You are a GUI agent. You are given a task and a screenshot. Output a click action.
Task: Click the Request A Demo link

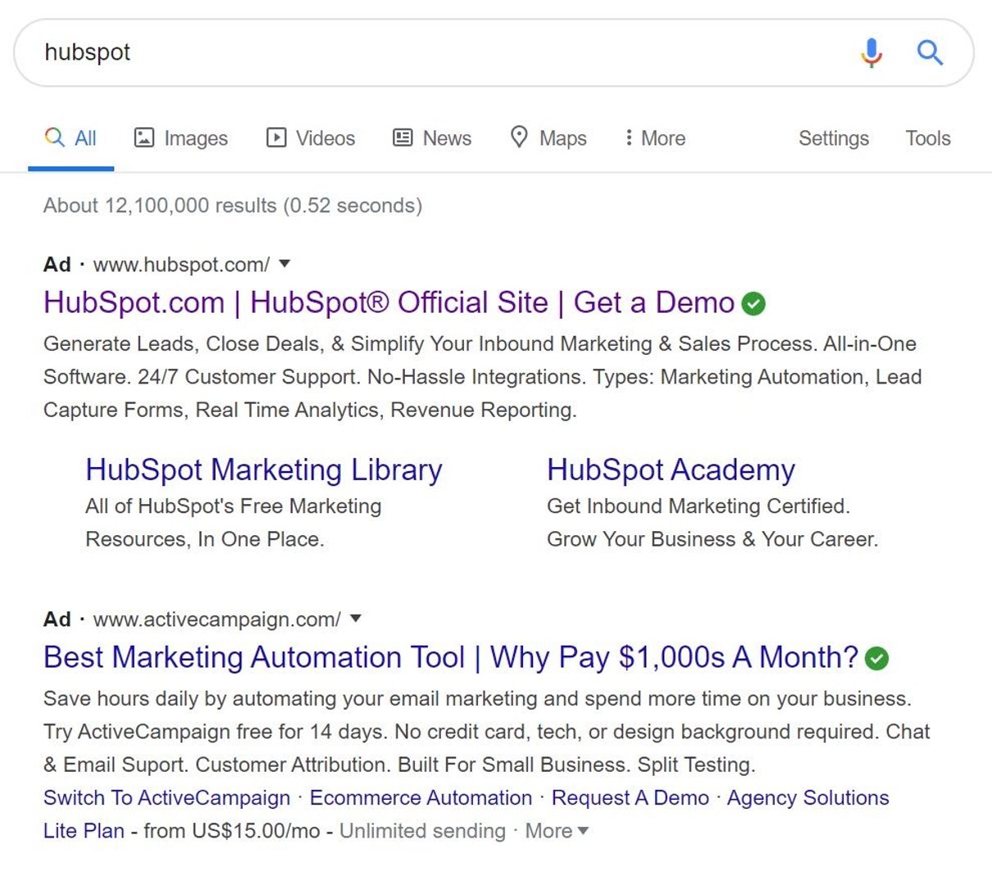630,797
